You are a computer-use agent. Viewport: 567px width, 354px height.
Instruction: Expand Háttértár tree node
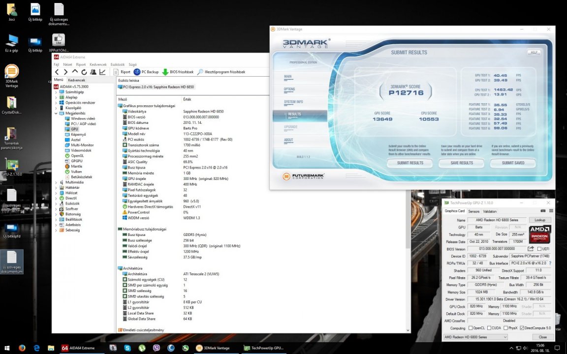pos(56,188)
